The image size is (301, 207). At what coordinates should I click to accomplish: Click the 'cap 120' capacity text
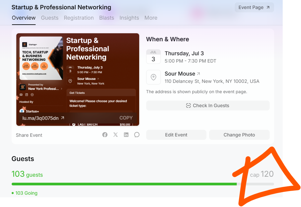262,174
